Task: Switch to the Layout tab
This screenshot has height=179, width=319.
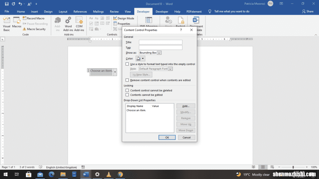Action: click(x=63, y=11)
